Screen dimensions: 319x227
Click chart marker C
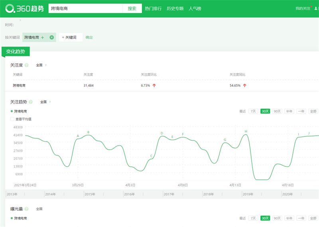click(151, 156)
